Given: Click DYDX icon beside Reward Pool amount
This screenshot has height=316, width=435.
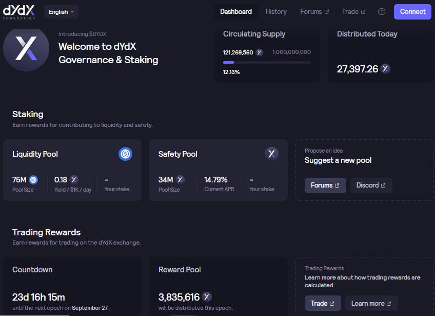Looking at the screenshot, I should 207,297.
